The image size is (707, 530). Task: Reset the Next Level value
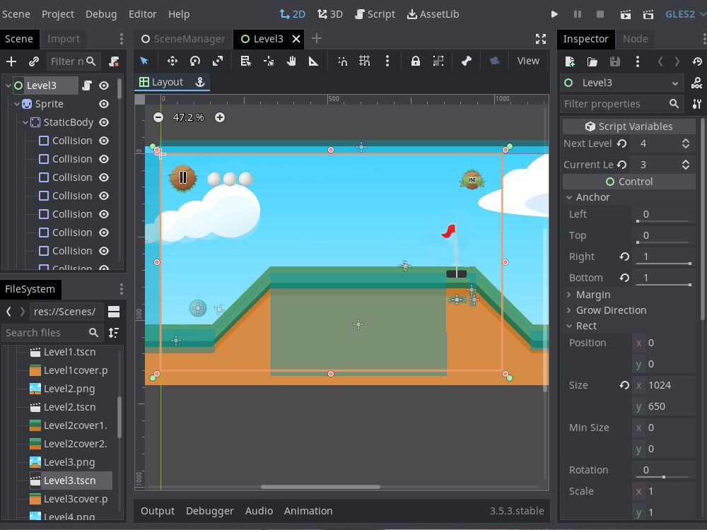[621, 143]
